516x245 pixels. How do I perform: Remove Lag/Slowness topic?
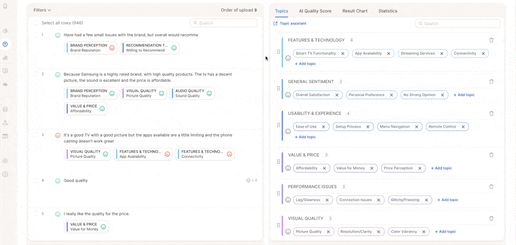327,200
